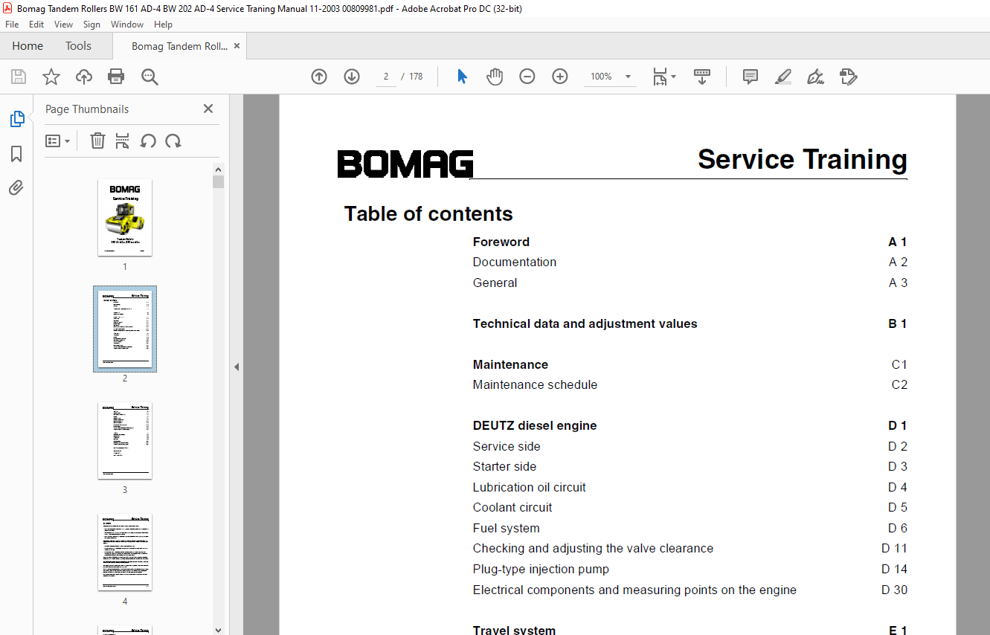Screen dimensions: 990x635
Task: Go to next page arrow
Action: point(352,77)
